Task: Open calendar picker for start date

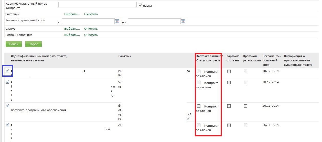Action: pyautogui.click(x=117, y=21)
